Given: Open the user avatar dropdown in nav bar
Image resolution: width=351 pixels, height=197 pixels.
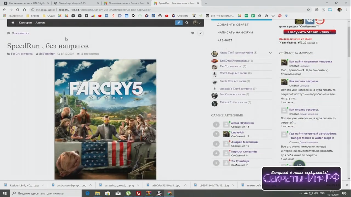Looking at the screenshot, I should tap(197, 23).
